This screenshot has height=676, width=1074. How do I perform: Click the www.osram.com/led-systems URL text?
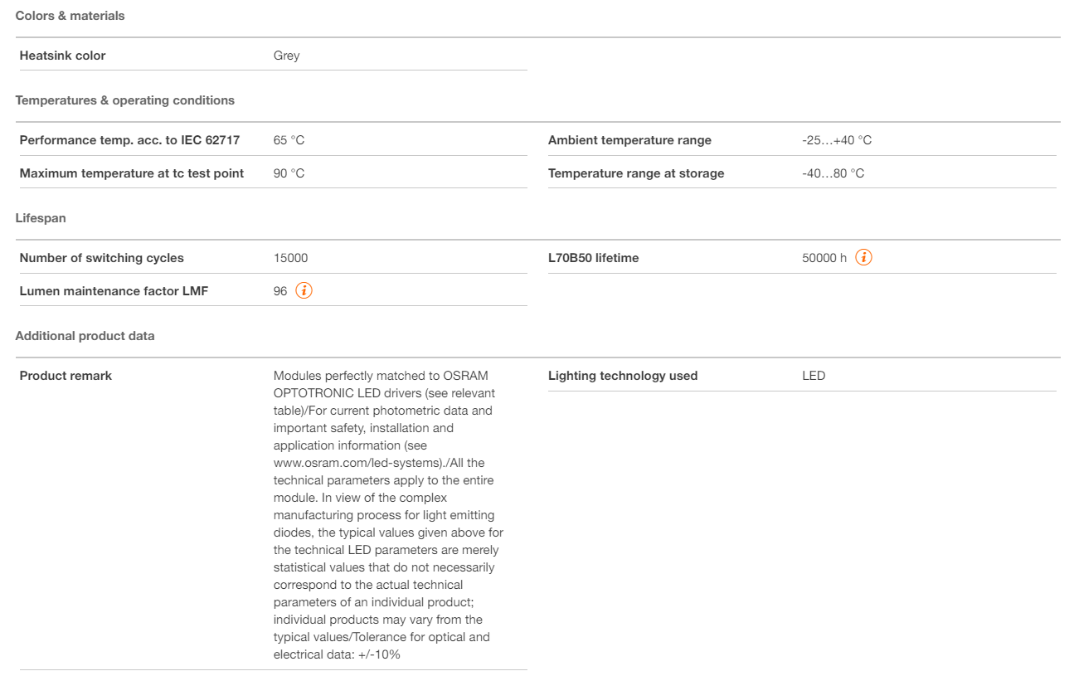click(342, 463)
